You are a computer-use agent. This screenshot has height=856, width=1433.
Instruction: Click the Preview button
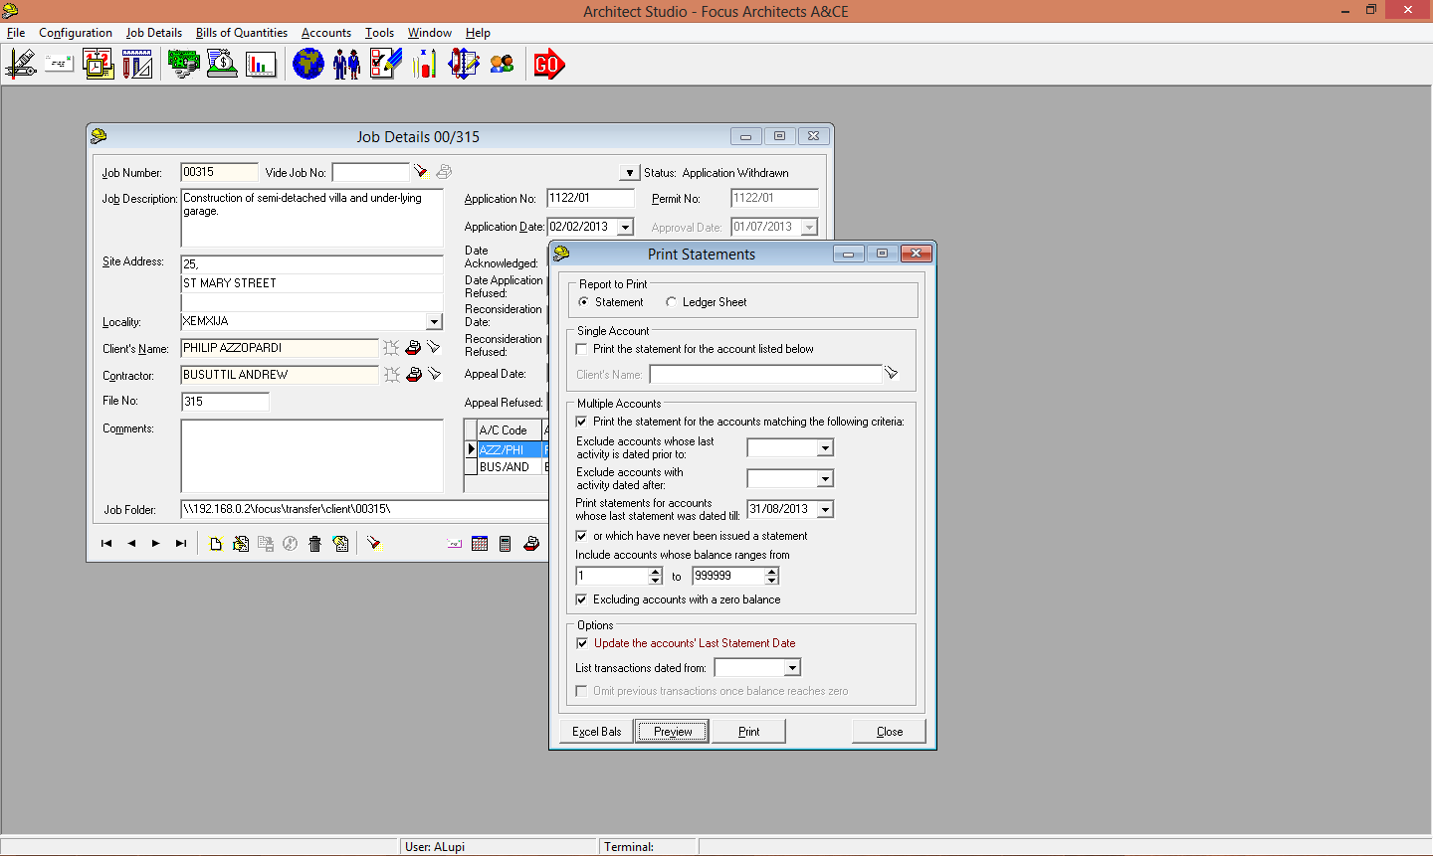(x=673, y=732)
